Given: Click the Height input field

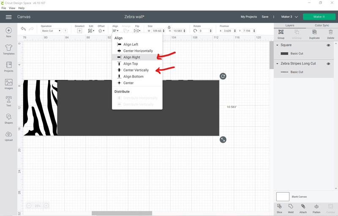Looking at the screenshot, I should click(x=177, y=31).
